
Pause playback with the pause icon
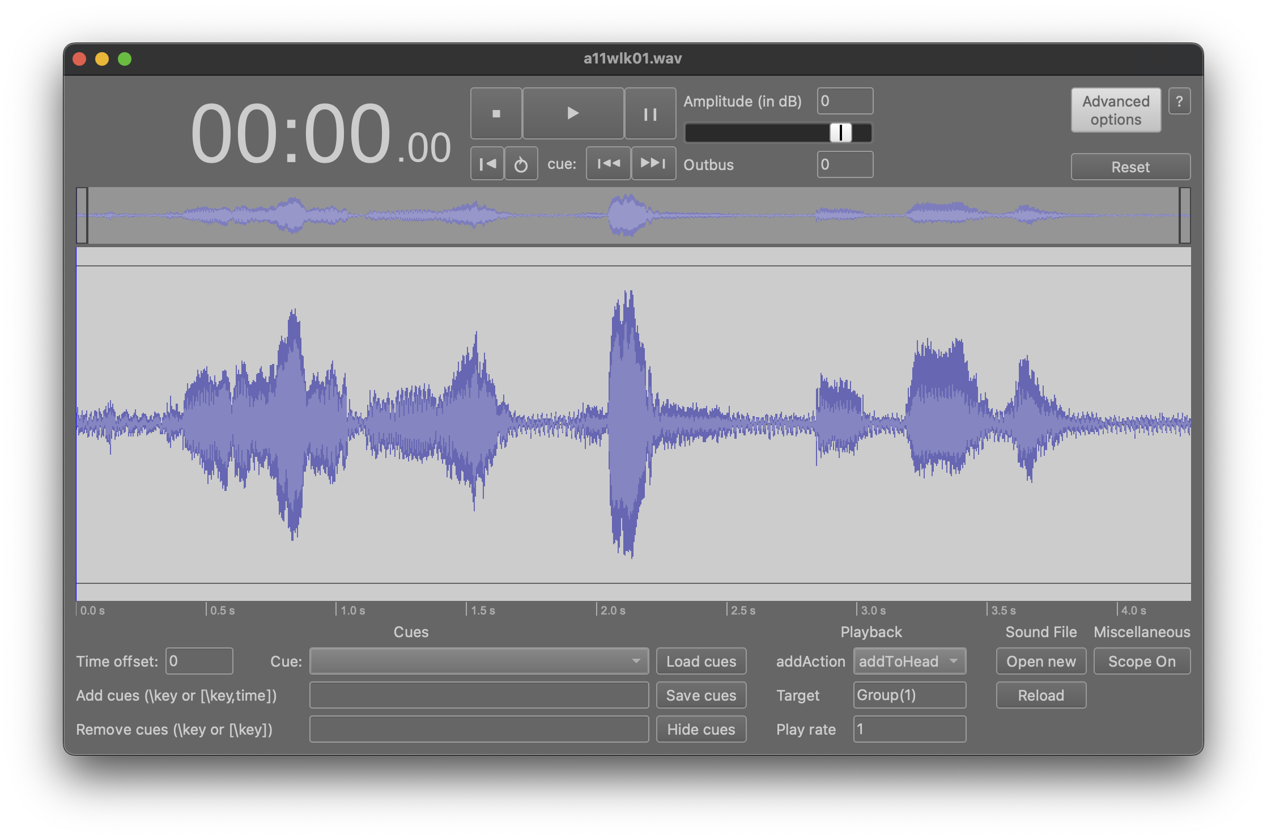650,113
